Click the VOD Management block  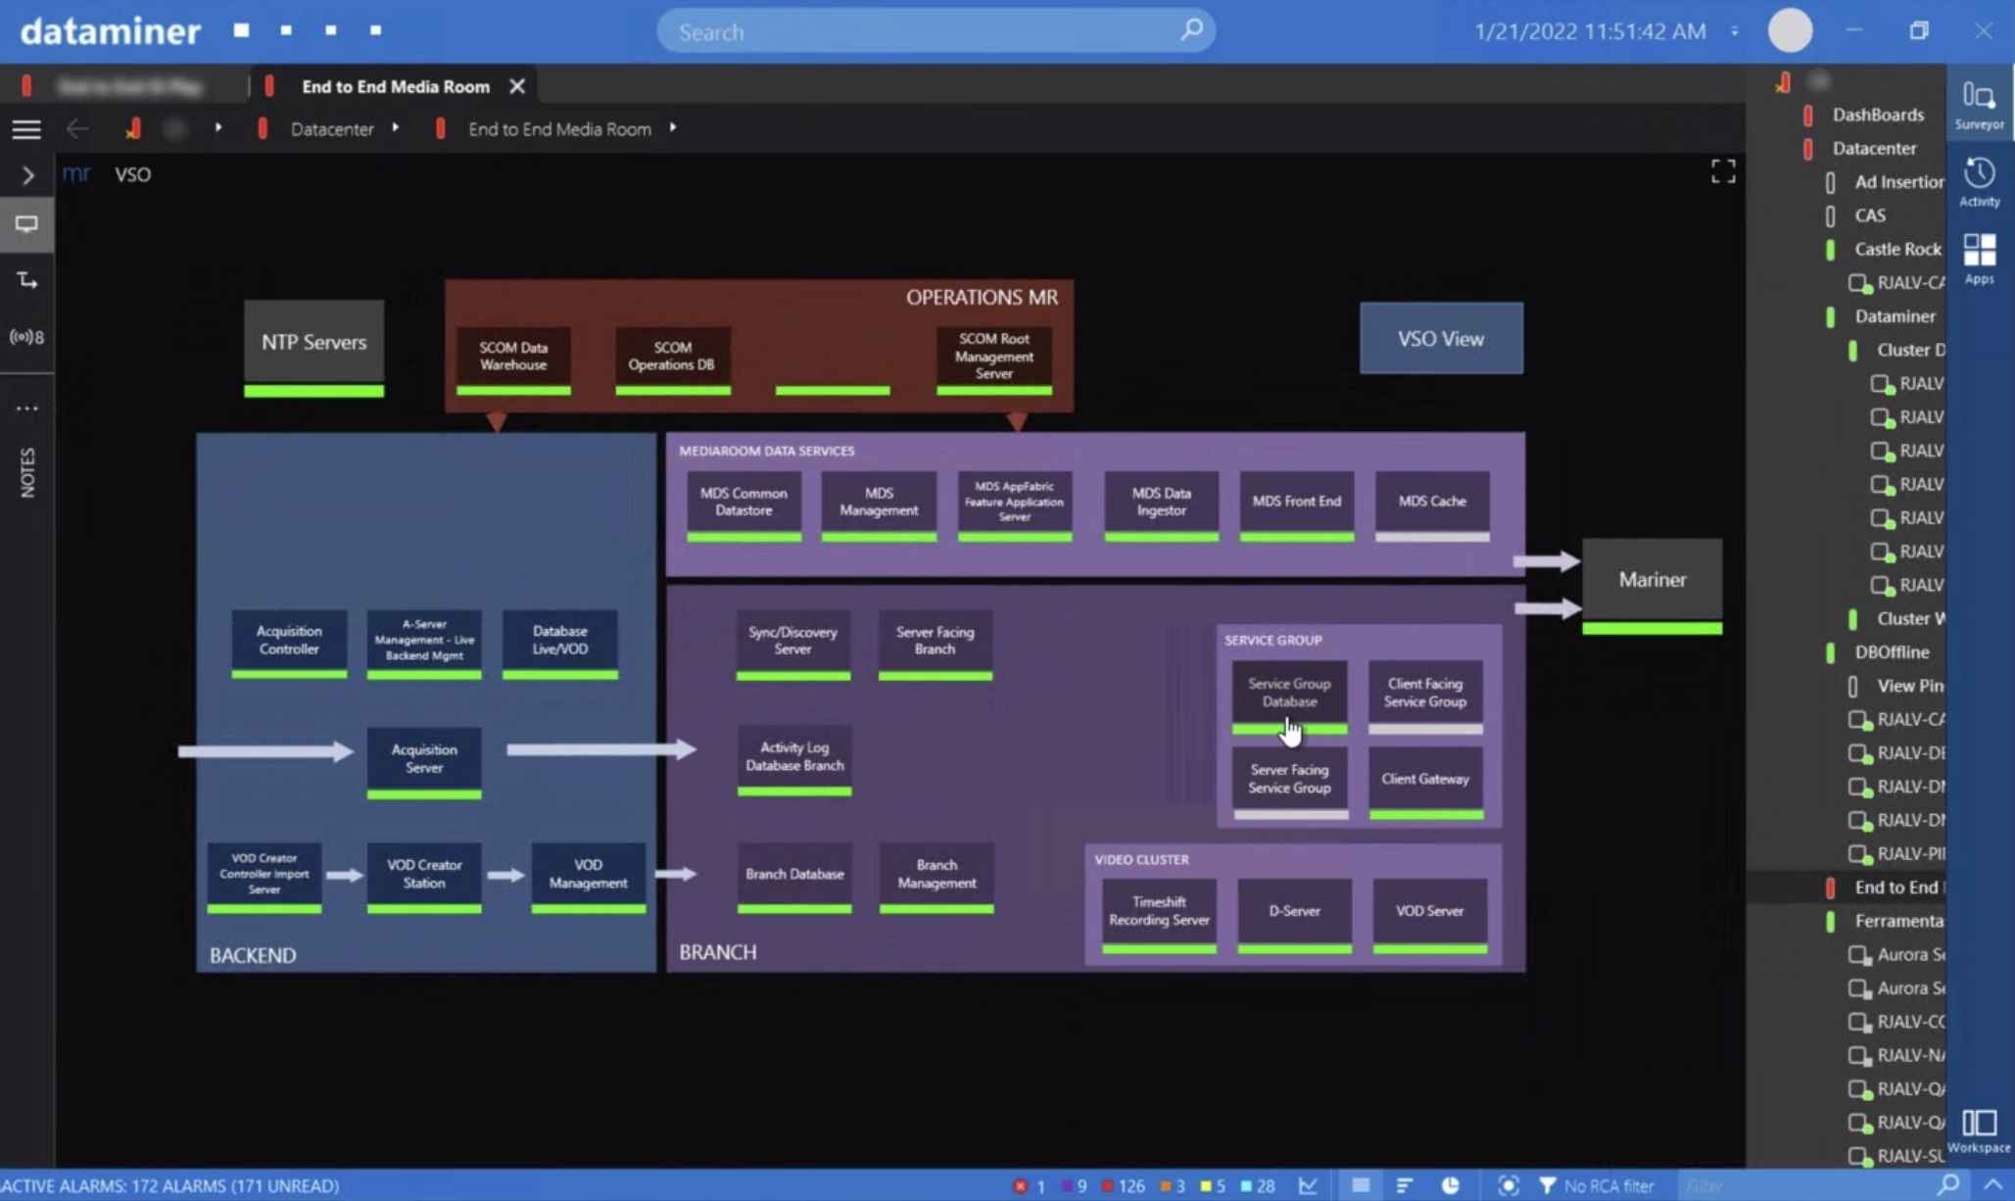588,877
